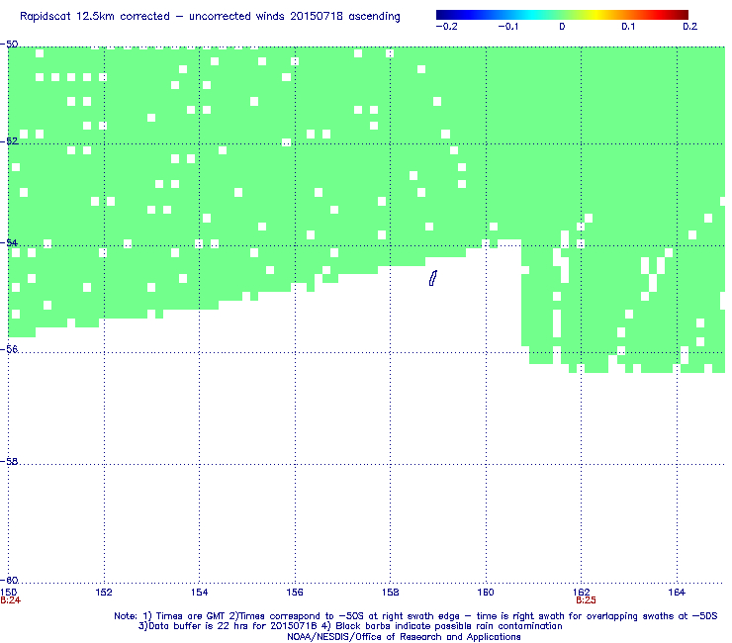Click the 152 longitude axis label
Screen dimensions: 732x643
[104, 593]
